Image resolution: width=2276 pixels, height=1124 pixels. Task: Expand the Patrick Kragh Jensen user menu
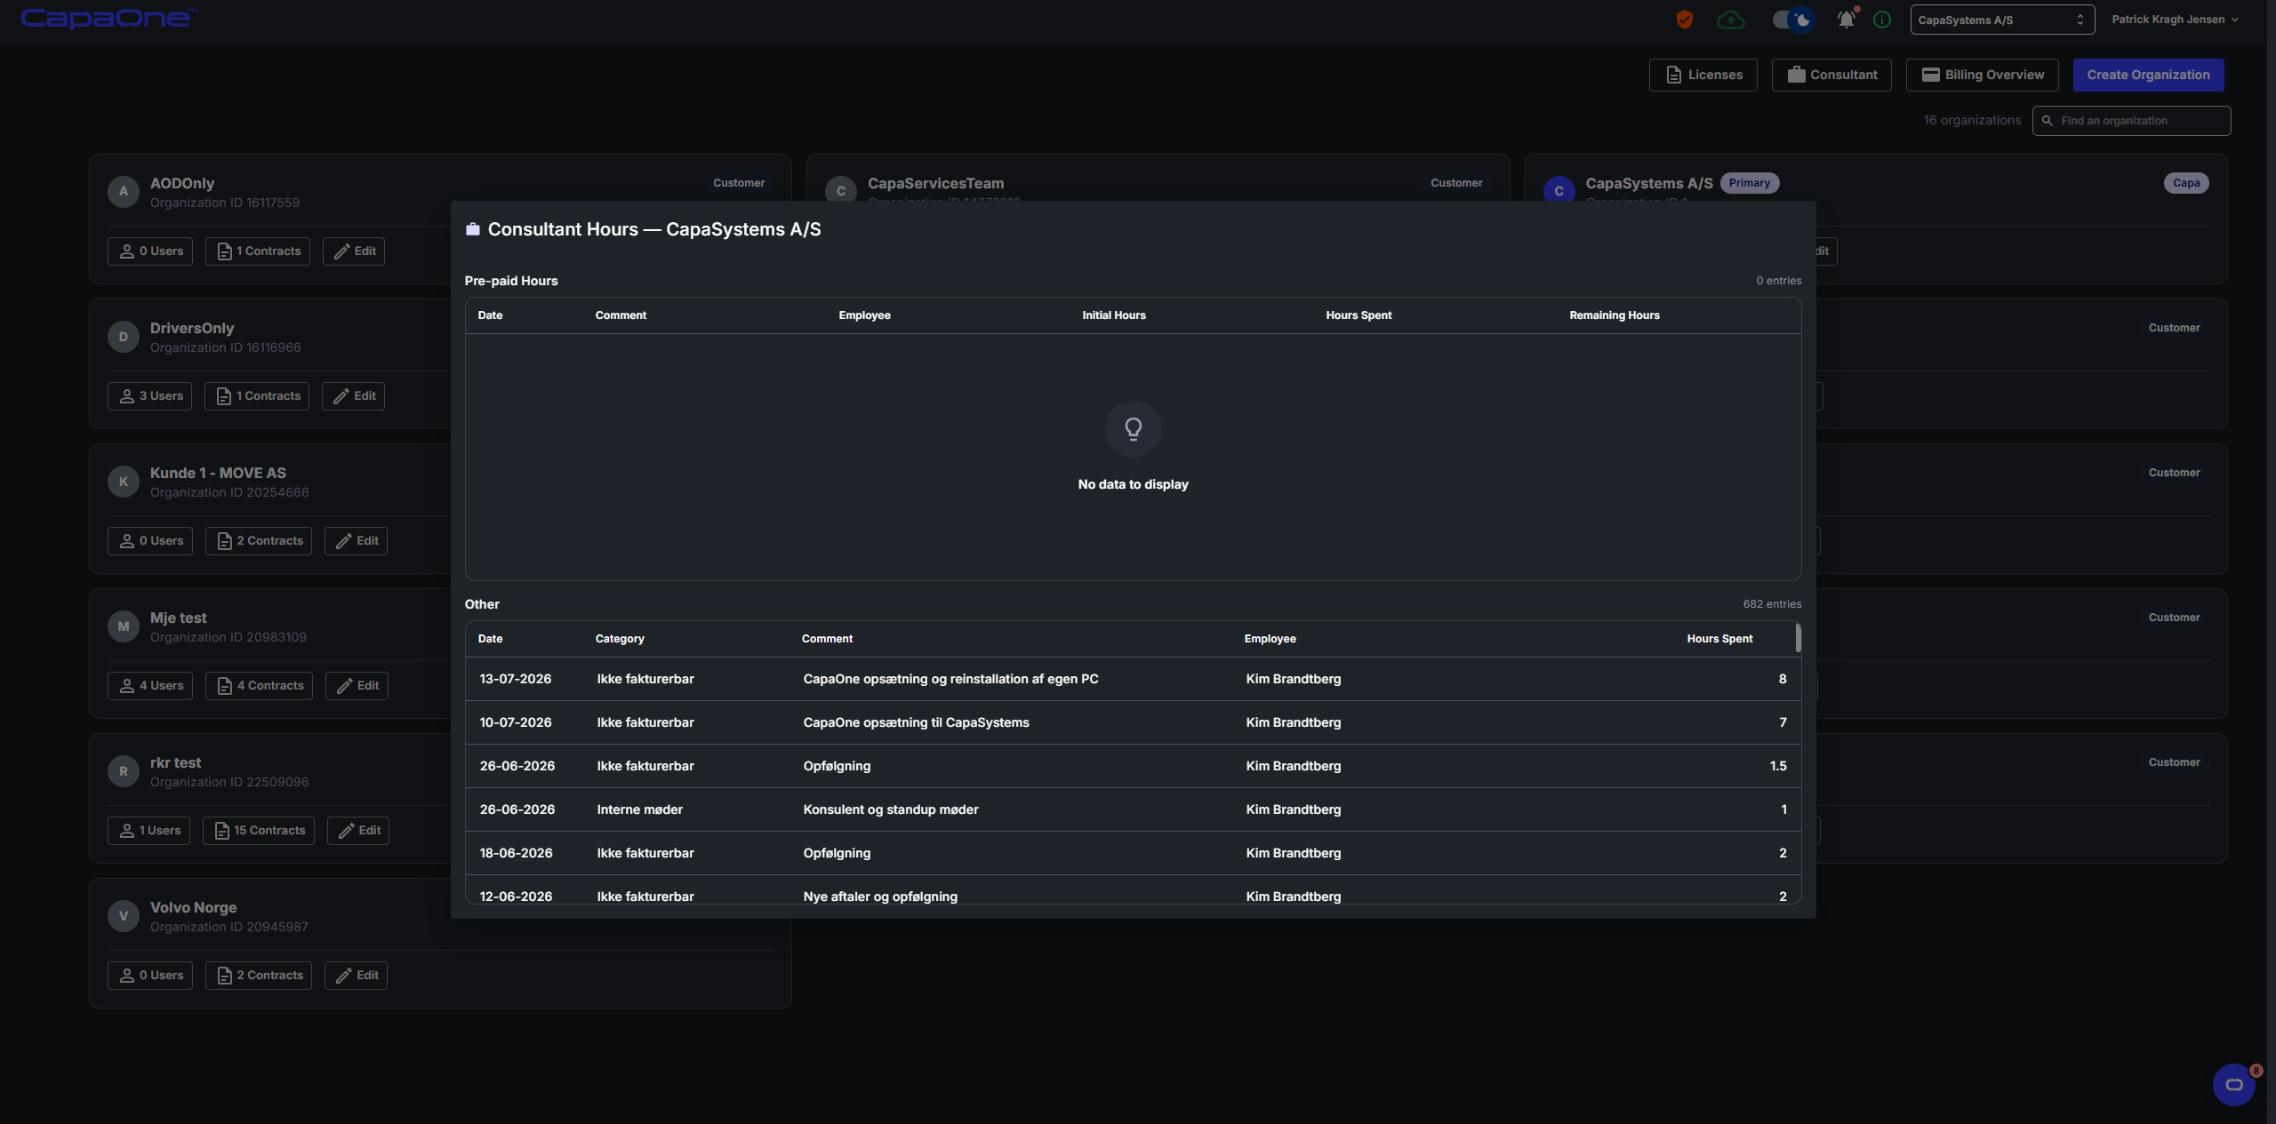click(x=2175, y=20)
